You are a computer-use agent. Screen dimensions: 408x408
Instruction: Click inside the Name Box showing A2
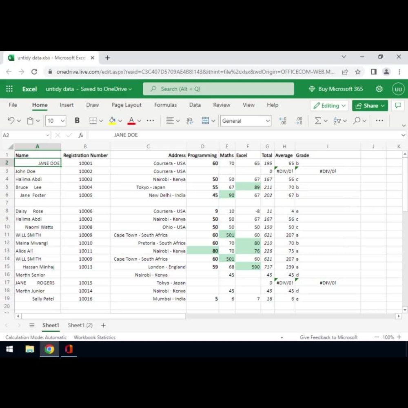click(24, 135)
